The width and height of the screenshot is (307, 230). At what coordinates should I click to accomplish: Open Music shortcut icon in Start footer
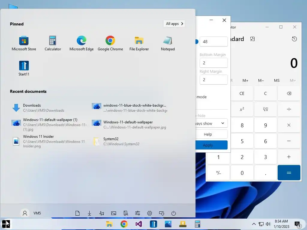[x=102, y=213]
